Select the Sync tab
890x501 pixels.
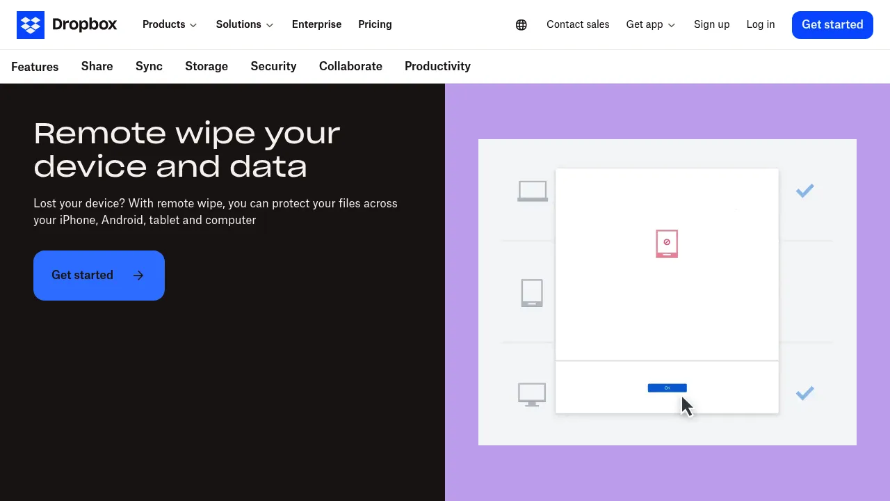[x=149, y=66]
